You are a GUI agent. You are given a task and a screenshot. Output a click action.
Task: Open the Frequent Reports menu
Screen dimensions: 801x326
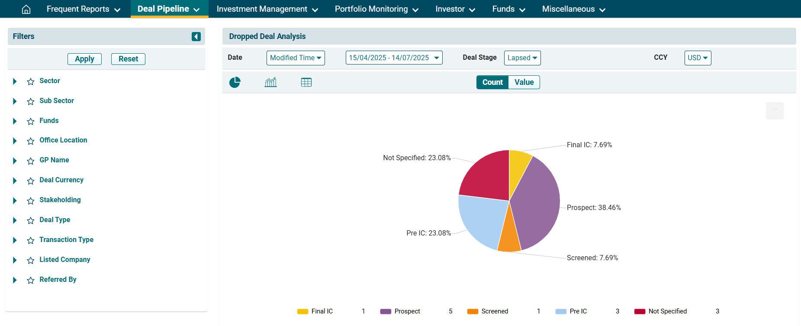point(83,9)
